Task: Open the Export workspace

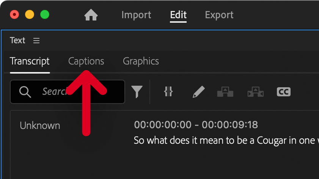Action: pyautogui.click(x=219, y=15)
